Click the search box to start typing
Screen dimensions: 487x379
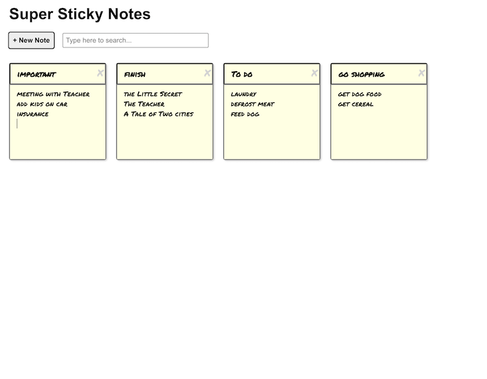tap(135, 40)
